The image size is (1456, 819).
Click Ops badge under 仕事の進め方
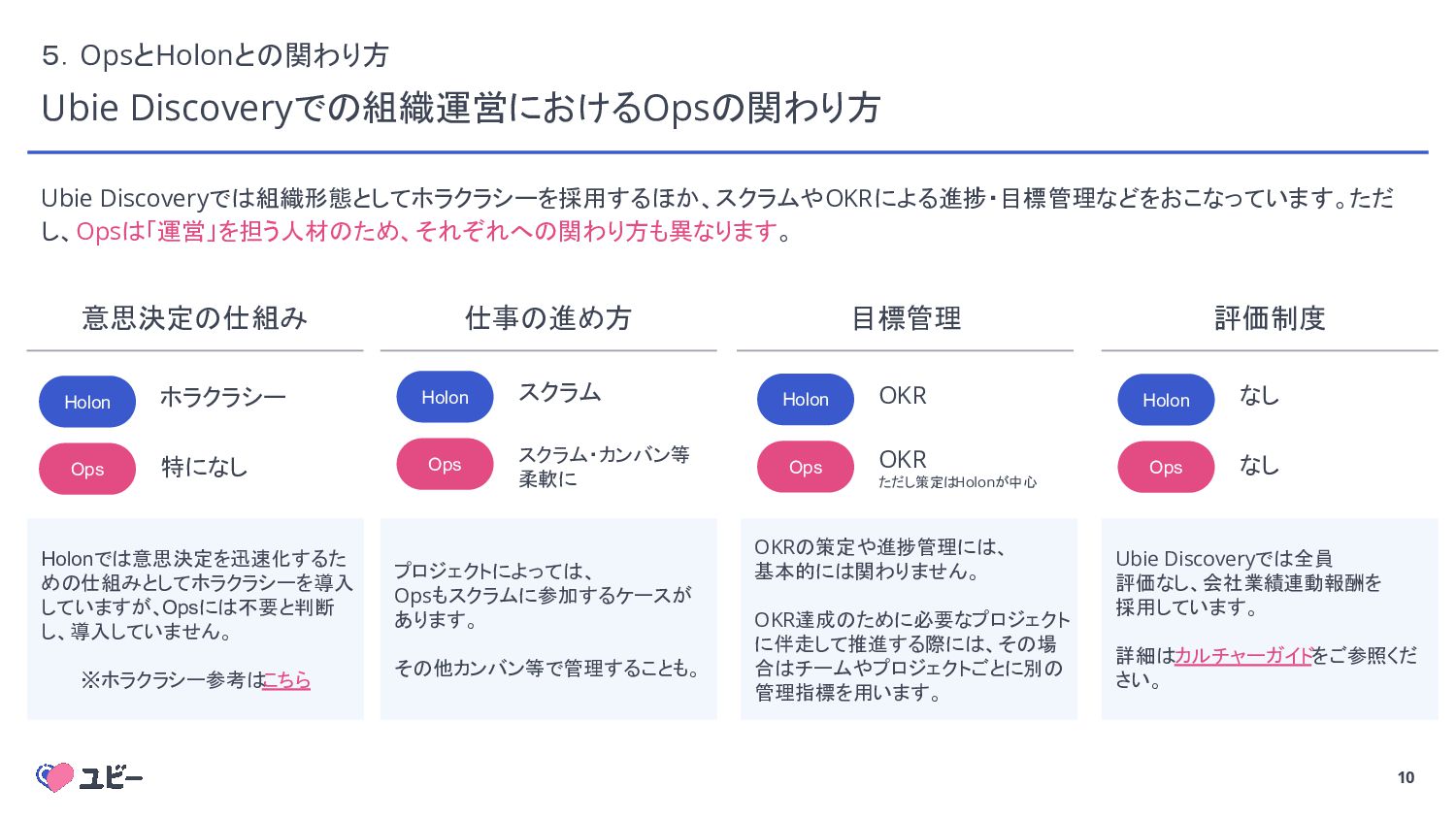[x=445, y=464]
